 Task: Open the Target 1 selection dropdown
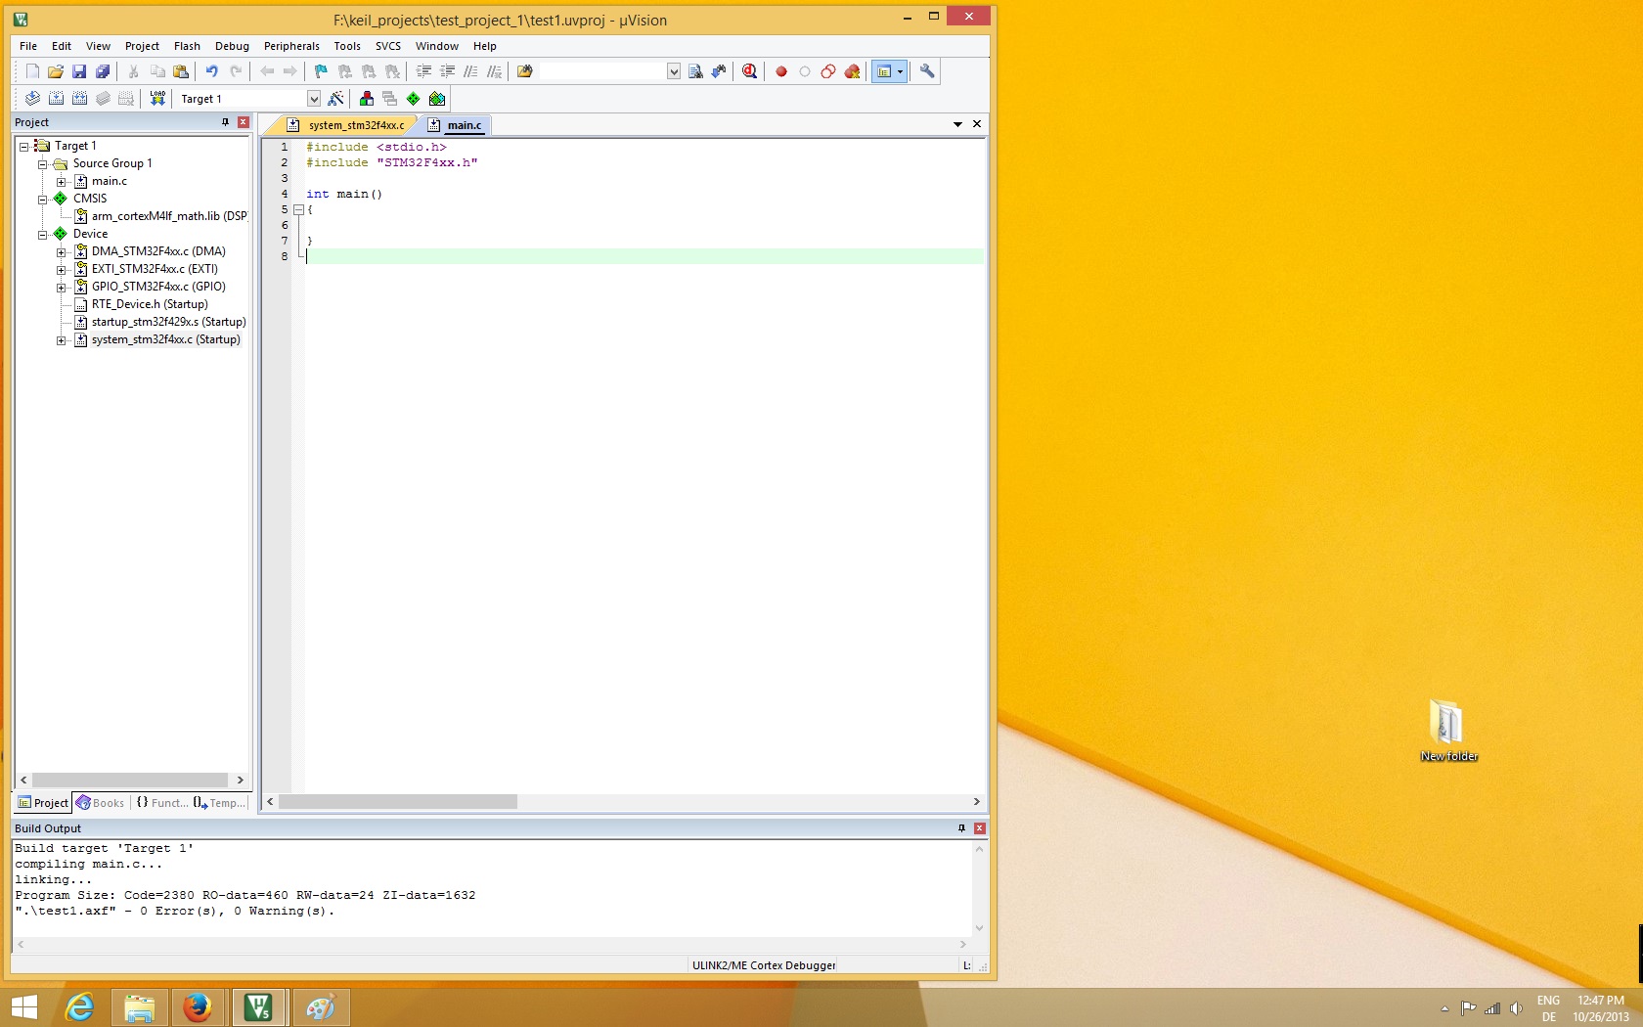pos(314,99)
